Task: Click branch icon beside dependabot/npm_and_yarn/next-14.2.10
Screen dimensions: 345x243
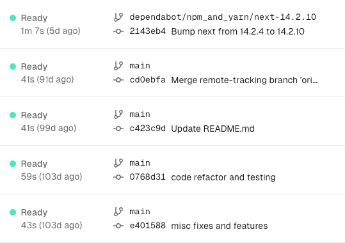Action: (x=118, y=17)
